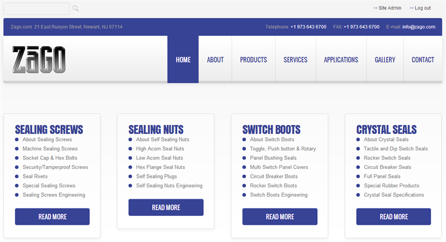Click Read More under Switch Boots

pos(280,217)
